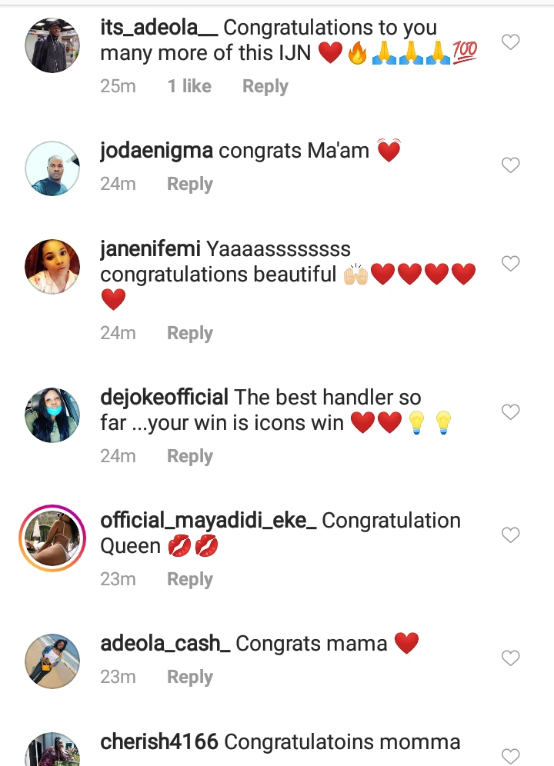The width and height of the screenshot is (554, 766).
Task: Like cherish4166's comment
Action: [x=511, y=755]
